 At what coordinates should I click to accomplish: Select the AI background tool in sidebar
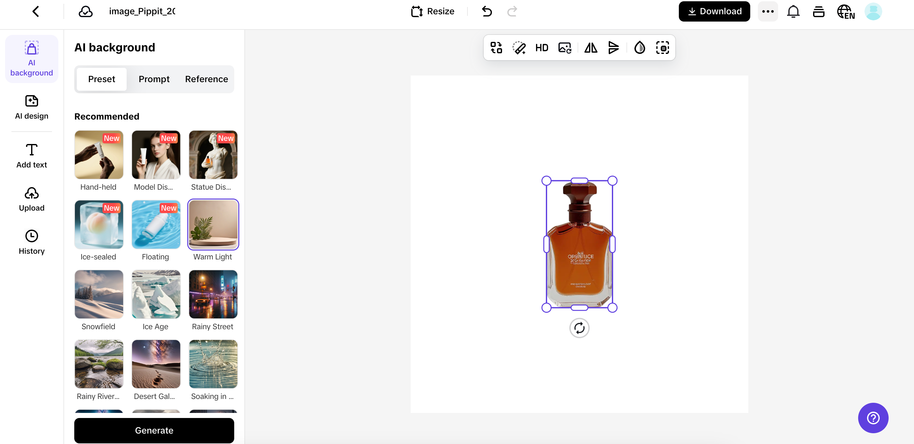pos(32,59)
